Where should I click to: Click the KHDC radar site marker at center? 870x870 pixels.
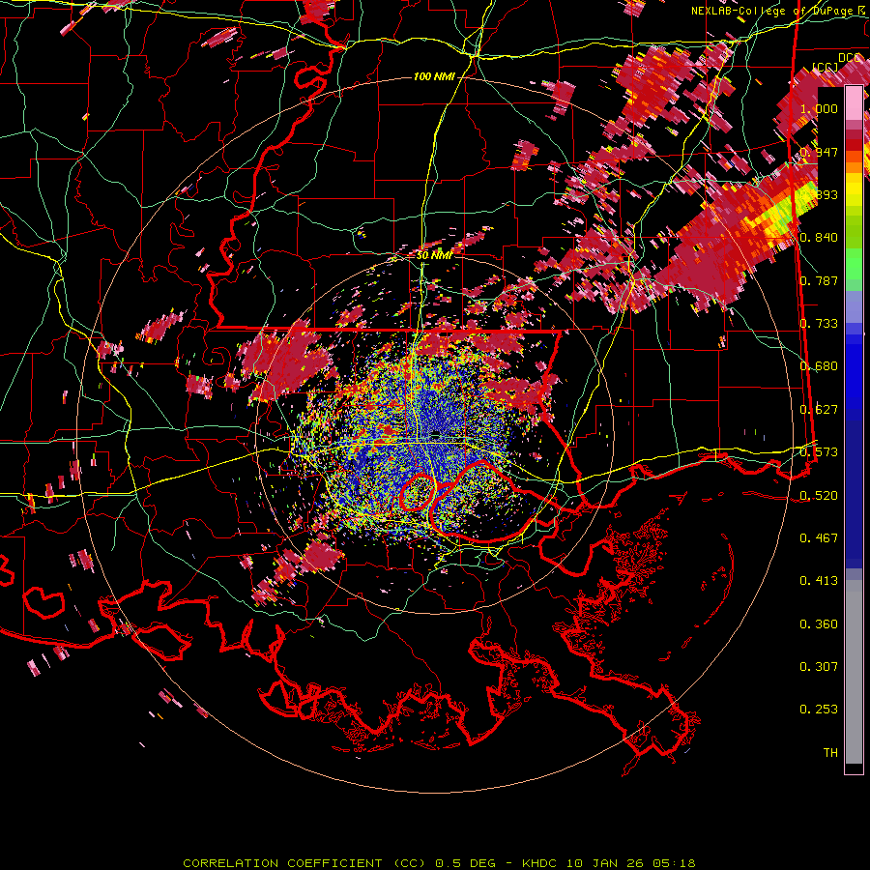click(x=436, y=433)
